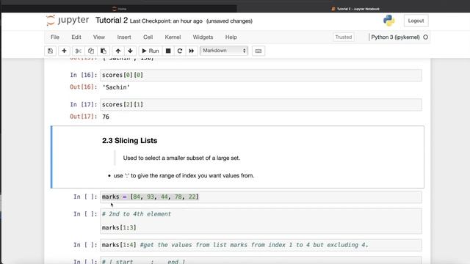The image size is (470, 264).
Task: Open the Help menu
Action: [231, 37]
